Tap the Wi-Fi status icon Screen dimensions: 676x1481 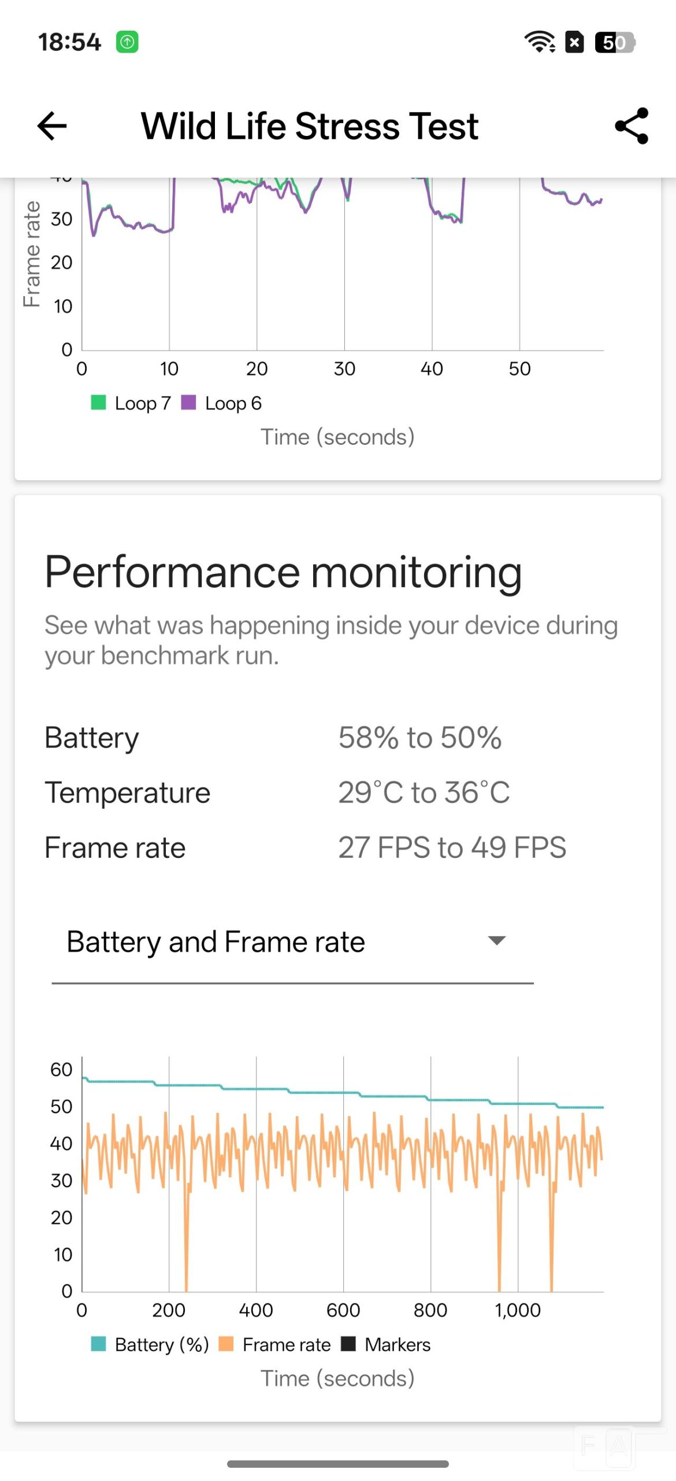[x=539, y=42]
